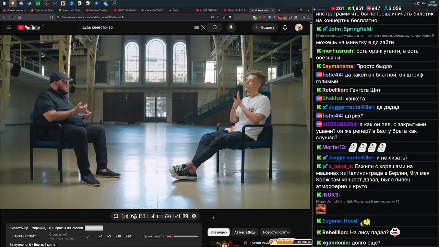Open browser home page button
Viewport: 439px width, 247px height.
pyautogui.click(x=19, y=17)
